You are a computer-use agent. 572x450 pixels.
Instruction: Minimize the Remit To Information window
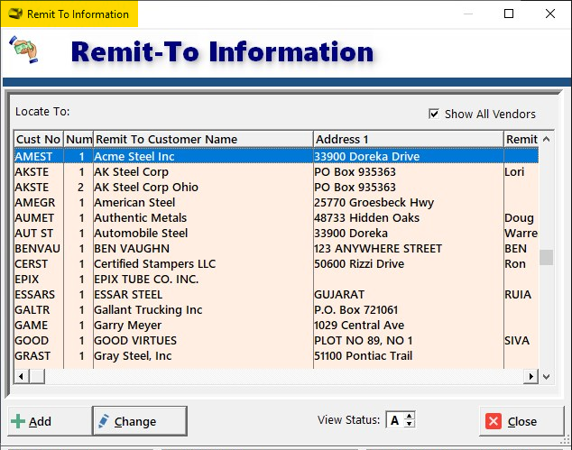(x=468, y=14)
